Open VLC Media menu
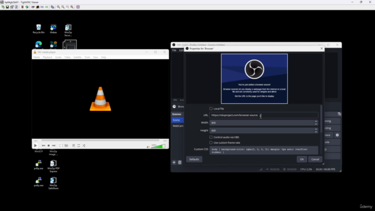The height and width of the screenshot is (211, 375). click(36, 57)
